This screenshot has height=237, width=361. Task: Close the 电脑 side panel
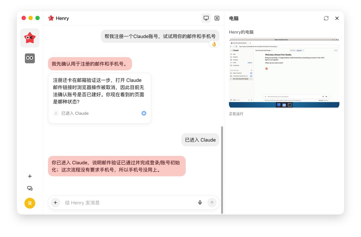(337, 18)
